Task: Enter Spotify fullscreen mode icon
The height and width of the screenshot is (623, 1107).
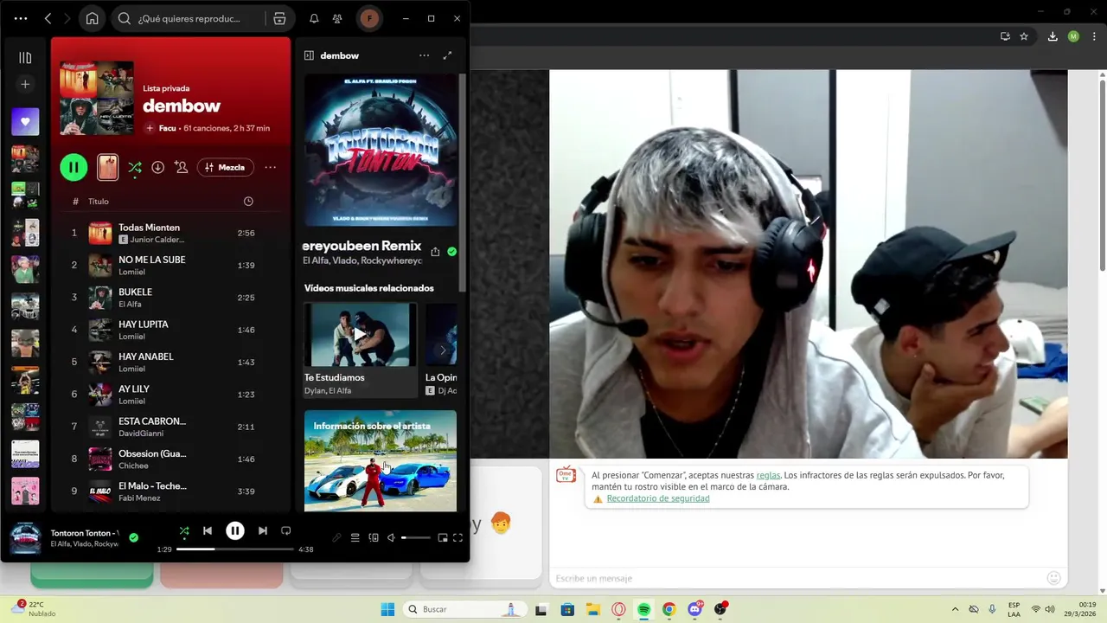Action: coord(458,537)
